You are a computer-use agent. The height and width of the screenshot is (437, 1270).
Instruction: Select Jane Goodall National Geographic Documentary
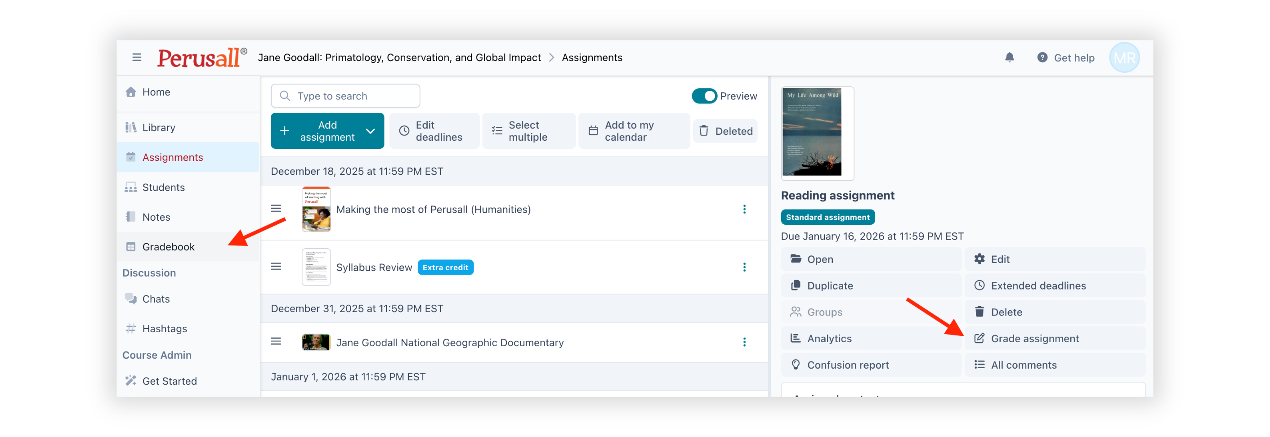[450, 343]
